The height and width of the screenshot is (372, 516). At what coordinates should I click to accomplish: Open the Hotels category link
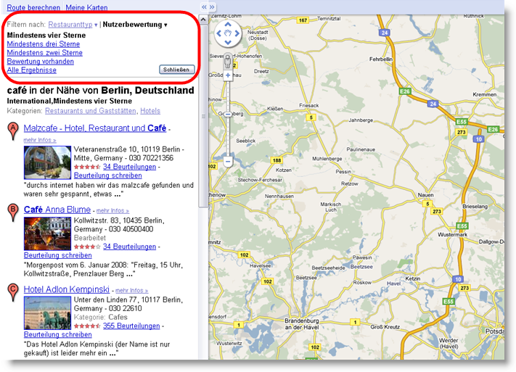pos(150,111)
